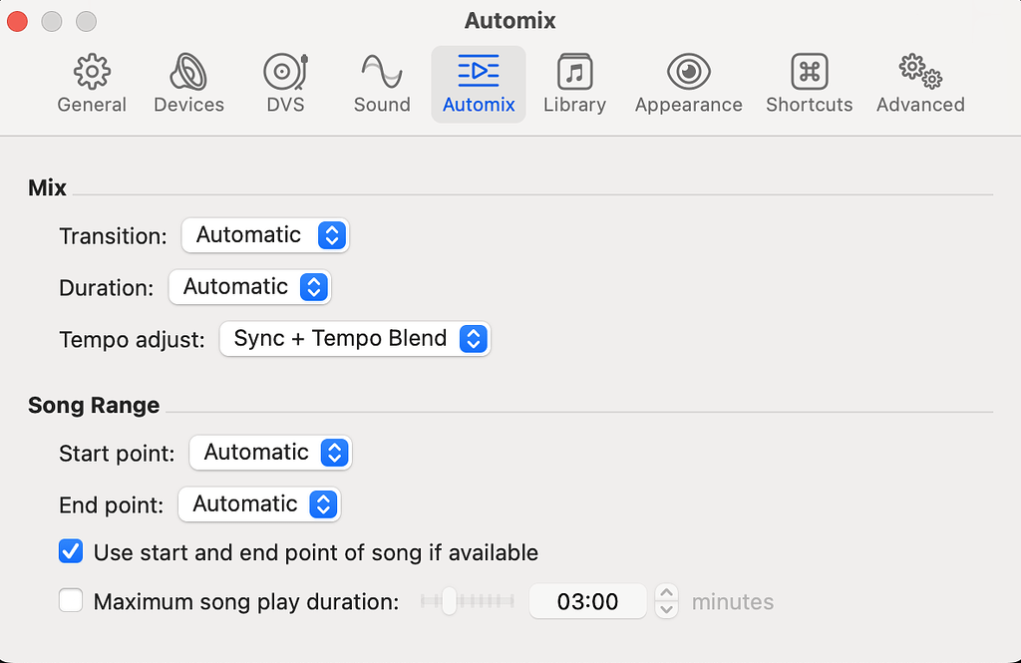Image resolution: width=1021 pixels, height=663 pixels.
Task: Switch to the Sound settings
Action: (381, 82)
